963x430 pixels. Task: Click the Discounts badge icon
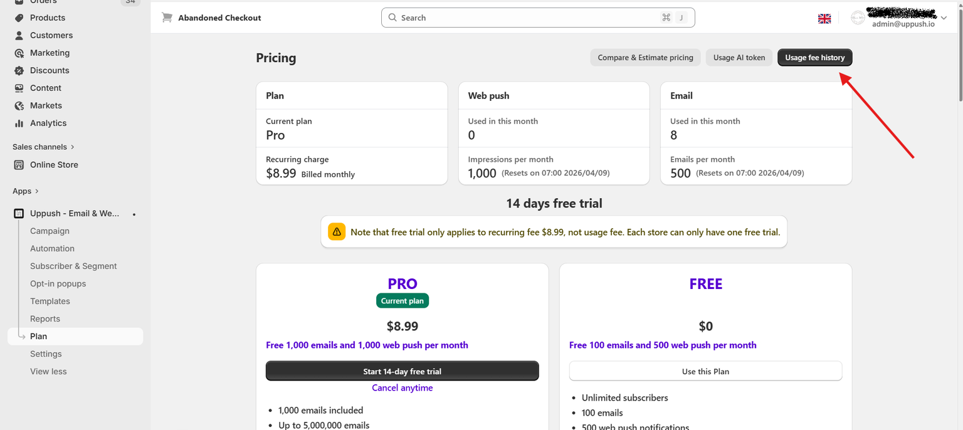tap(19, 70)
